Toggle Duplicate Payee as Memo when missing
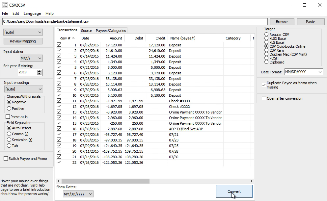The height and width of the screenshot is (201, 327). [x=264, y=85]
